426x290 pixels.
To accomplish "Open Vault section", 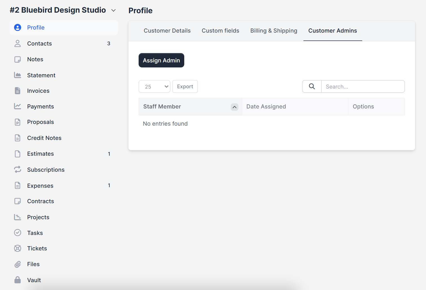I will [x=64, y=280].
